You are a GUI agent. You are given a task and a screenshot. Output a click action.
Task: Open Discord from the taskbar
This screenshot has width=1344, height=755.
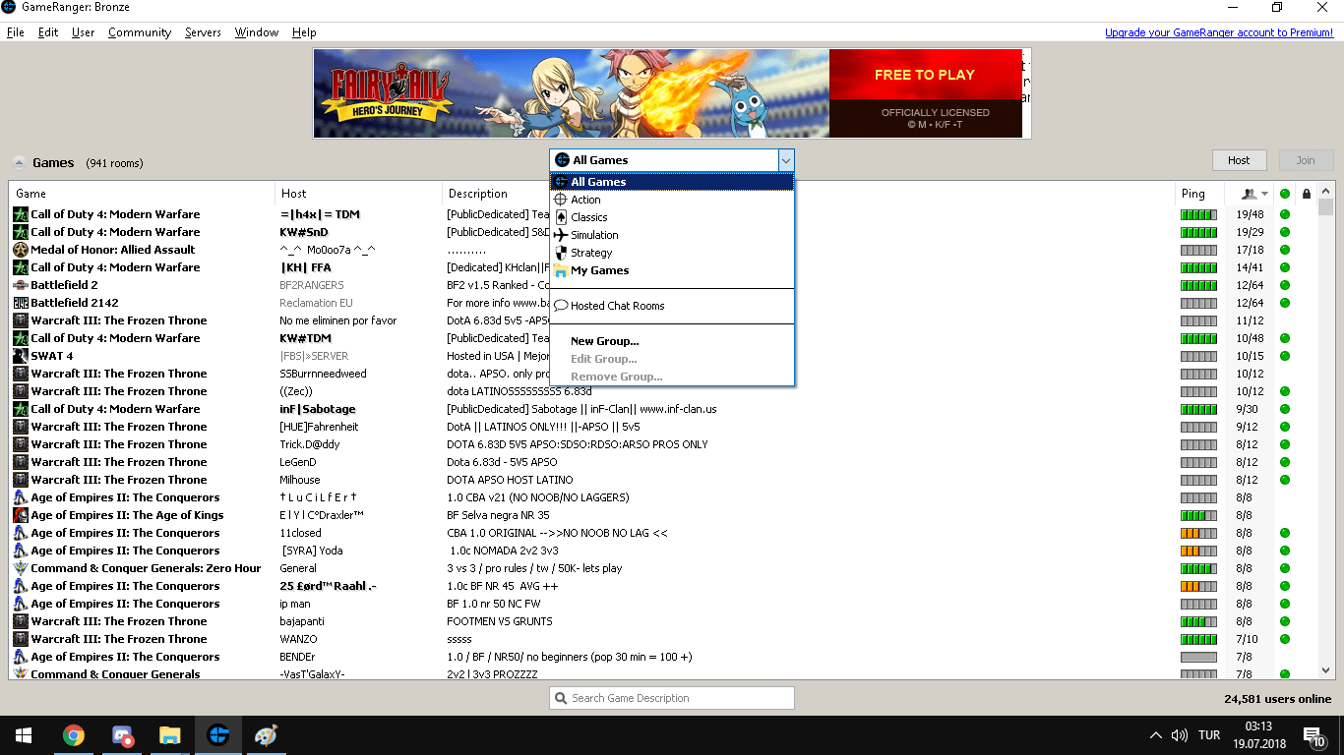coord(122,735)
